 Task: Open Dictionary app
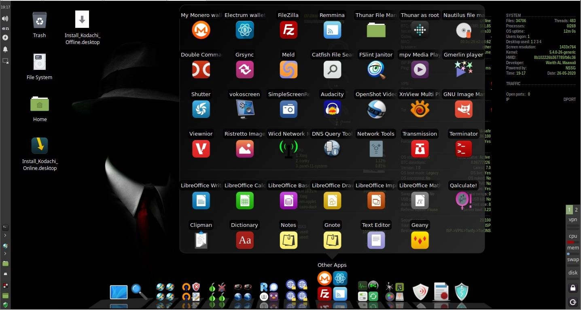tap(245, 240)
